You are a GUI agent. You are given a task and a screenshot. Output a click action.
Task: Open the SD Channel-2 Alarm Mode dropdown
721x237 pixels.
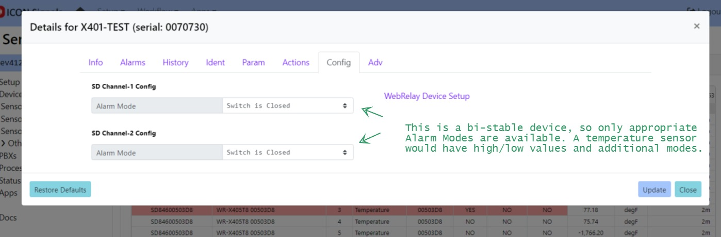click(288, 153)
